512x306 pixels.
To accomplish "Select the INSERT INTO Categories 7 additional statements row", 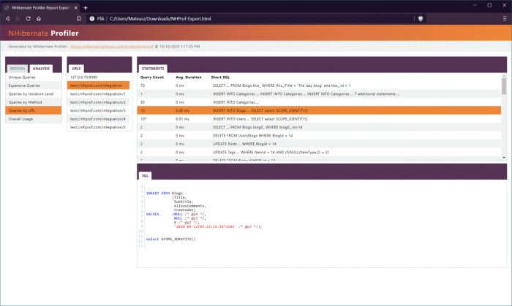I will 319,94.
